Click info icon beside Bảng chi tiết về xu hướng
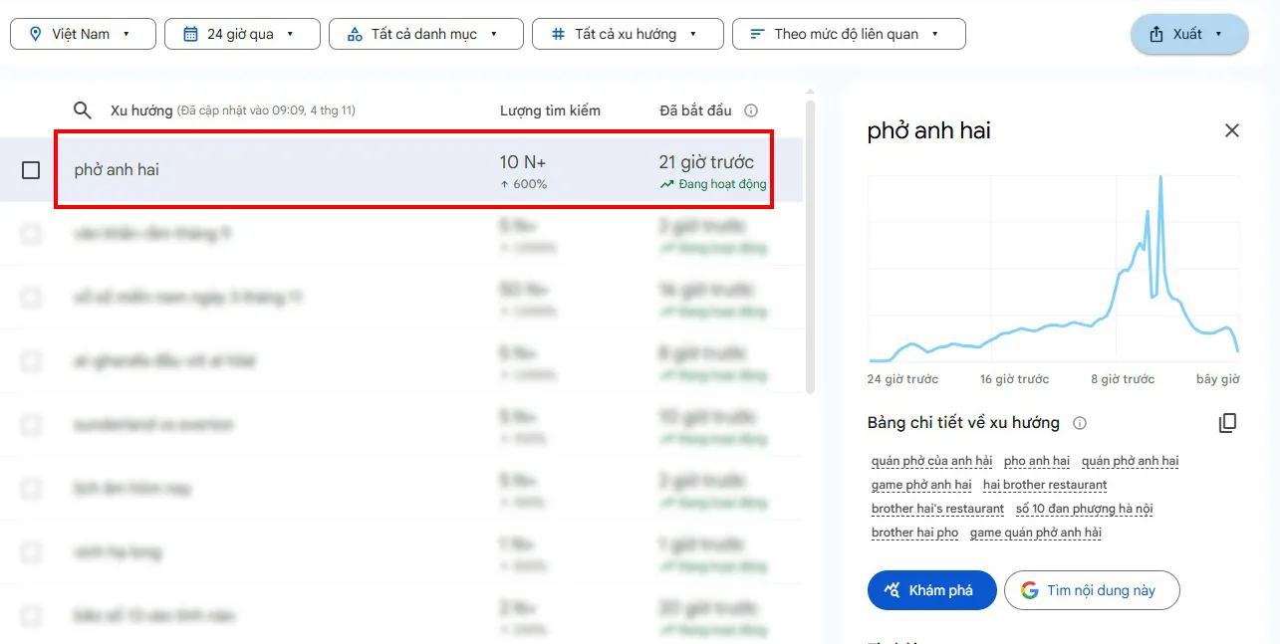The width and height of the screenshot is (1280, 644). [1079, 423]
